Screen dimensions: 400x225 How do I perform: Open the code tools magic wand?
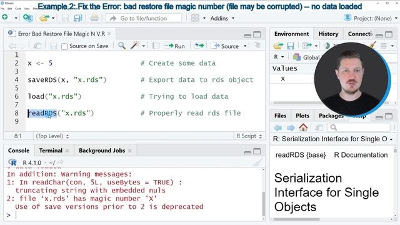click(x=135, y=46)
